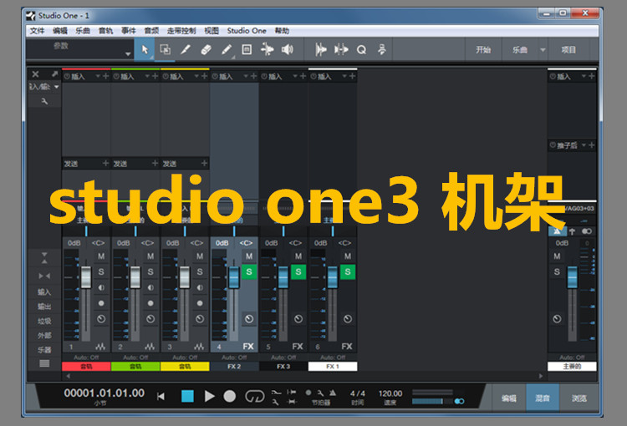Open main channel insert dropdown arrow
Viewport: 627px width, 426px height.
(x=584, y=76)
